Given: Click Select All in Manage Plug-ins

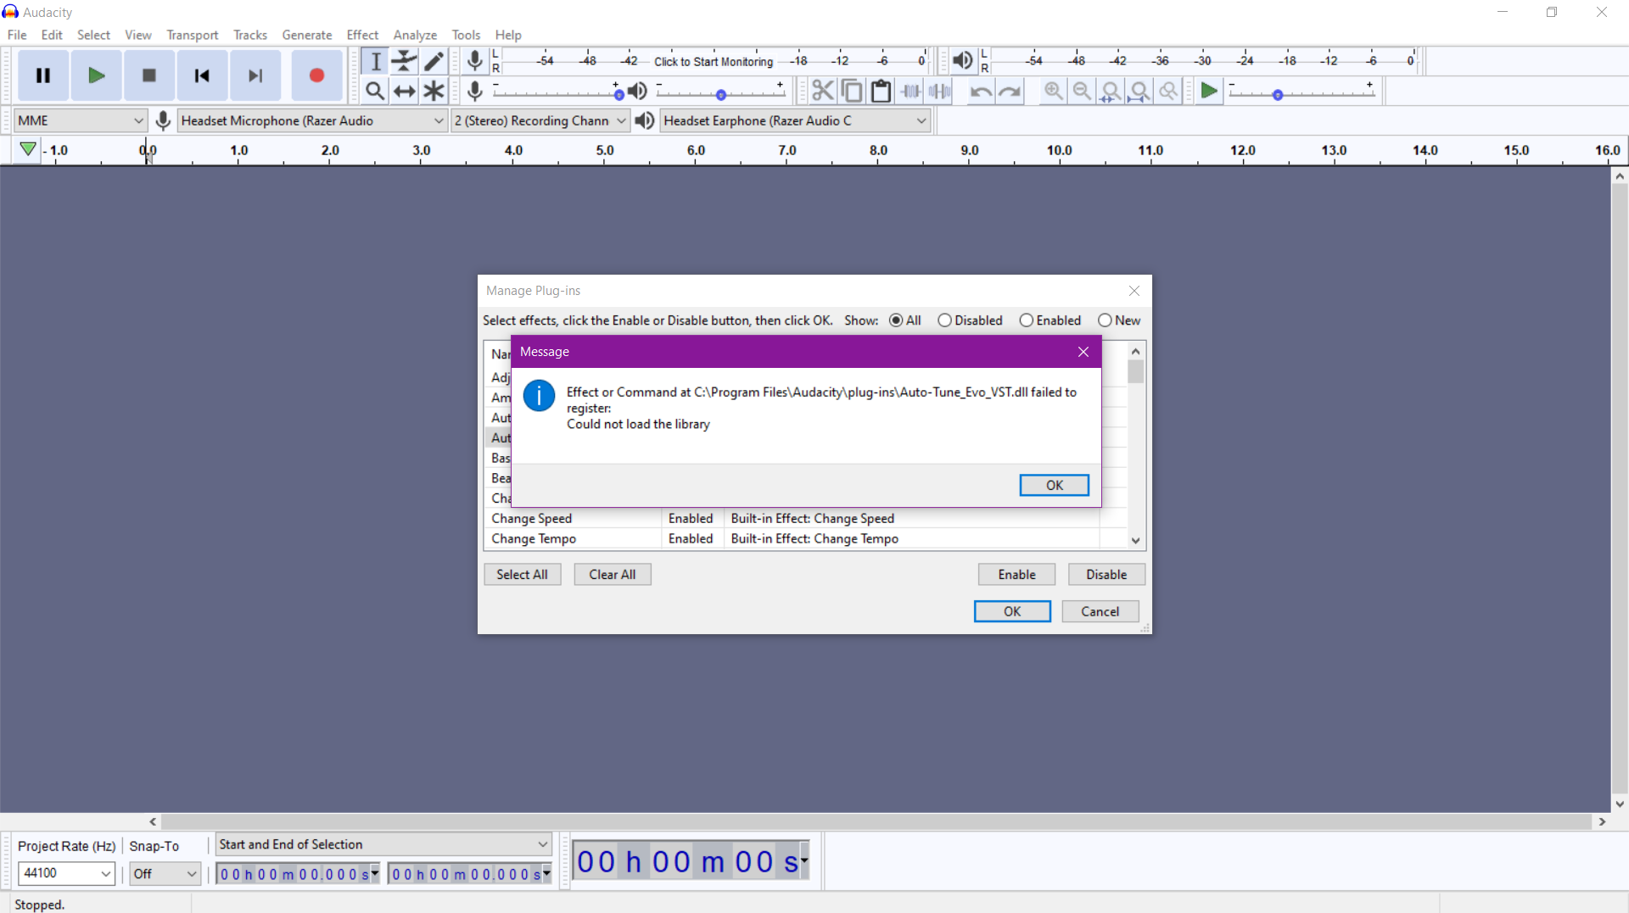Looking at the screenshot, I should tap(522, 574).
